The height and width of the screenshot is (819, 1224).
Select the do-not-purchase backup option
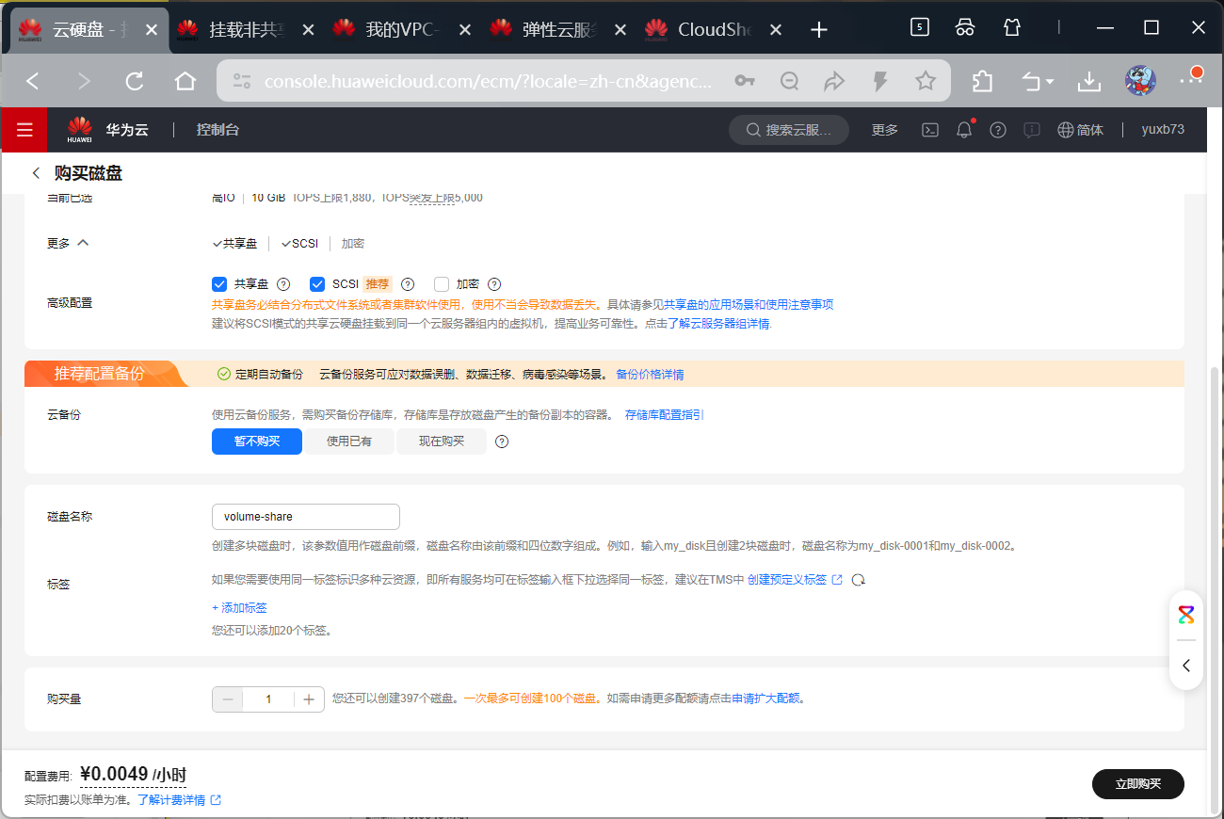[x=257, y=442]
